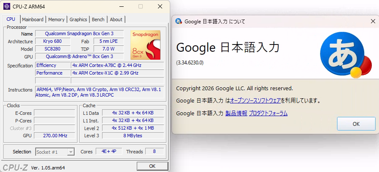Click the Efficiency specification label
Screen dimensions: 379x172
(x=53, y=65)
